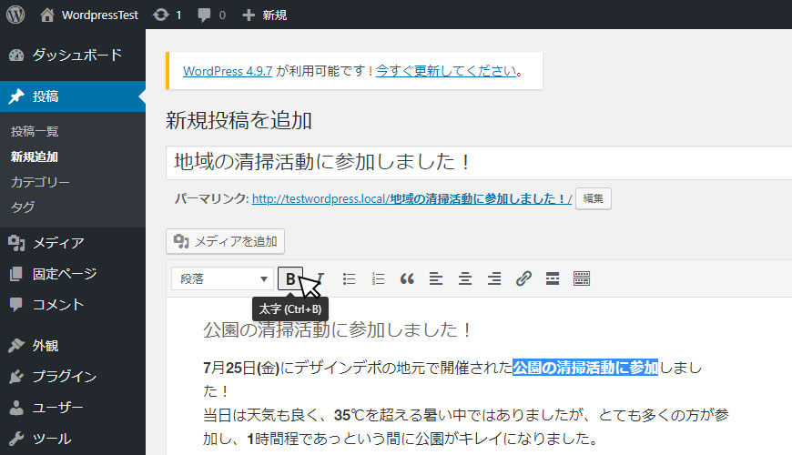
Task: Click the post title input field
Action: click(479, 163)
